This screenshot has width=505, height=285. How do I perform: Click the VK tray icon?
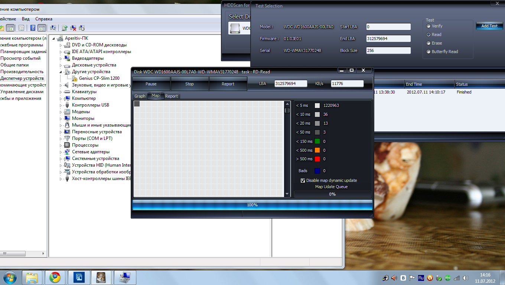click(x=403, y=278)
